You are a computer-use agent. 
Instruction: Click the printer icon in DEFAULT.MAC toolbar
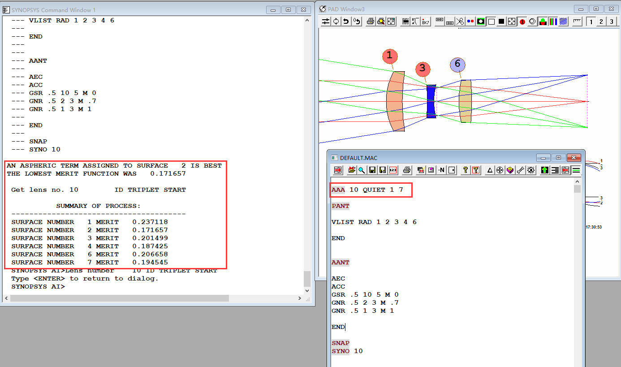coord(406,170)
